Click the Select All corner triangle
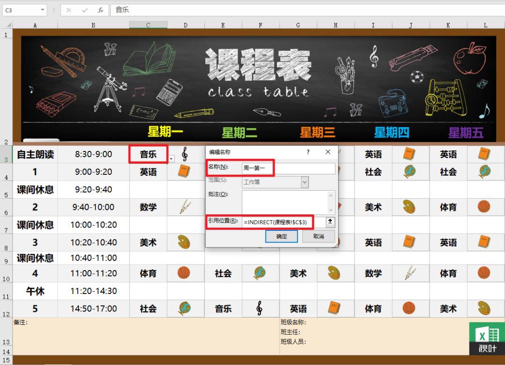The image size is (505, 365). click(9, 25)
